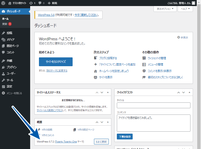Expand the 表示オプション dropdown

[x=165, y=9]
